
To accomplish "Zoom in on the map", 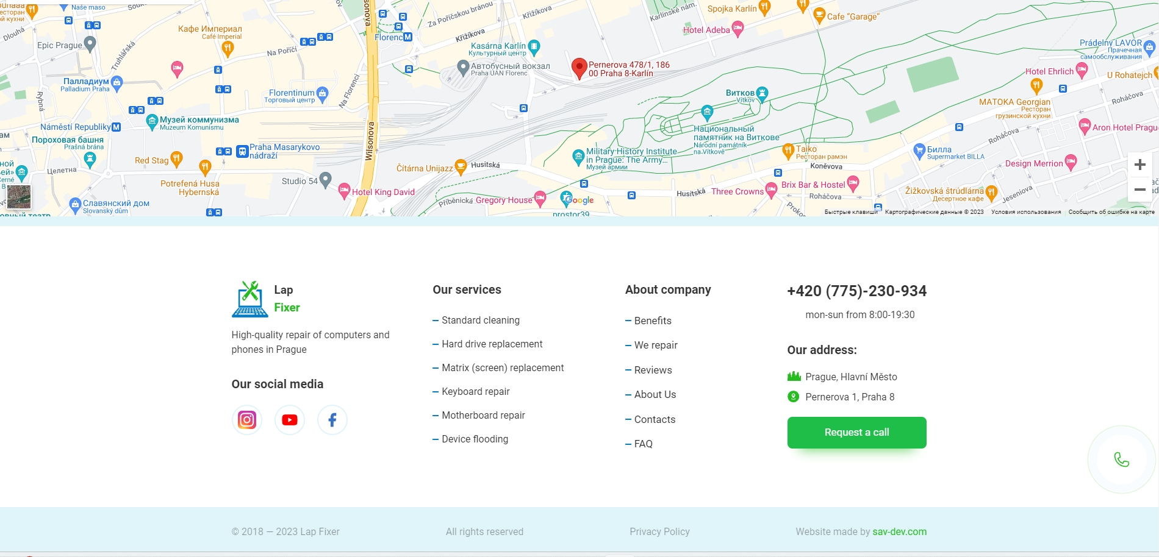I will pos(1139,165).
